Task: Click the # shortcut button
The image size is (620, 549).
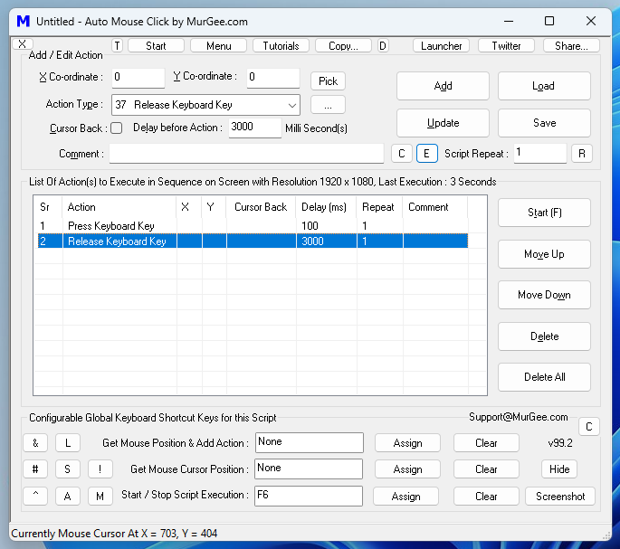Action: [x=35, y=469]
